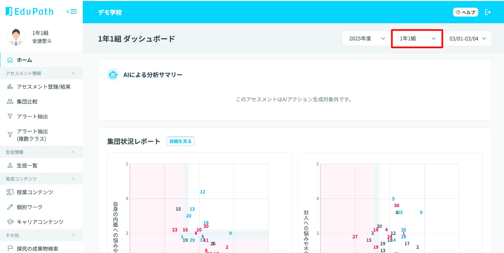Click bar chart icon beside アセスメント登録/結果
Screen dimensions: 504x253
10,87
